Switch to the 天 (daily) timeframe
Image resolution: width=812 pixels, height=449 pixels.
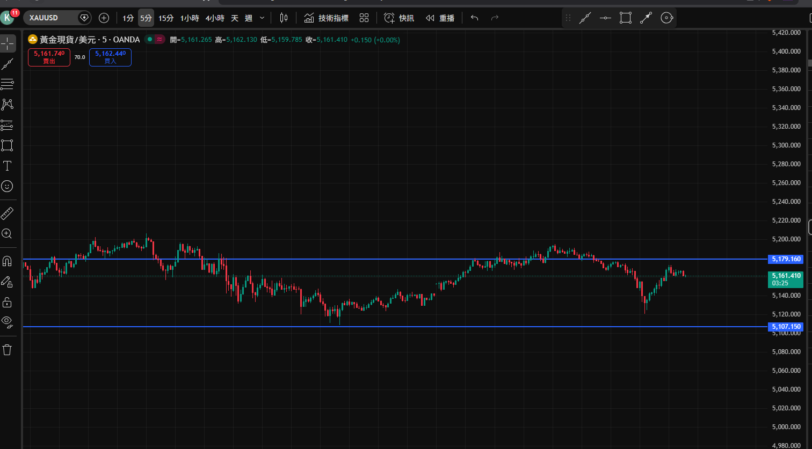click(235, 18)
